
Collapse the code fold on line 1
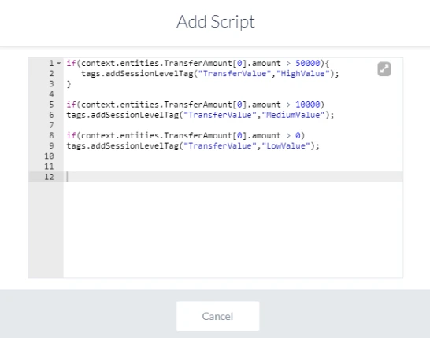tap(59, 63)
